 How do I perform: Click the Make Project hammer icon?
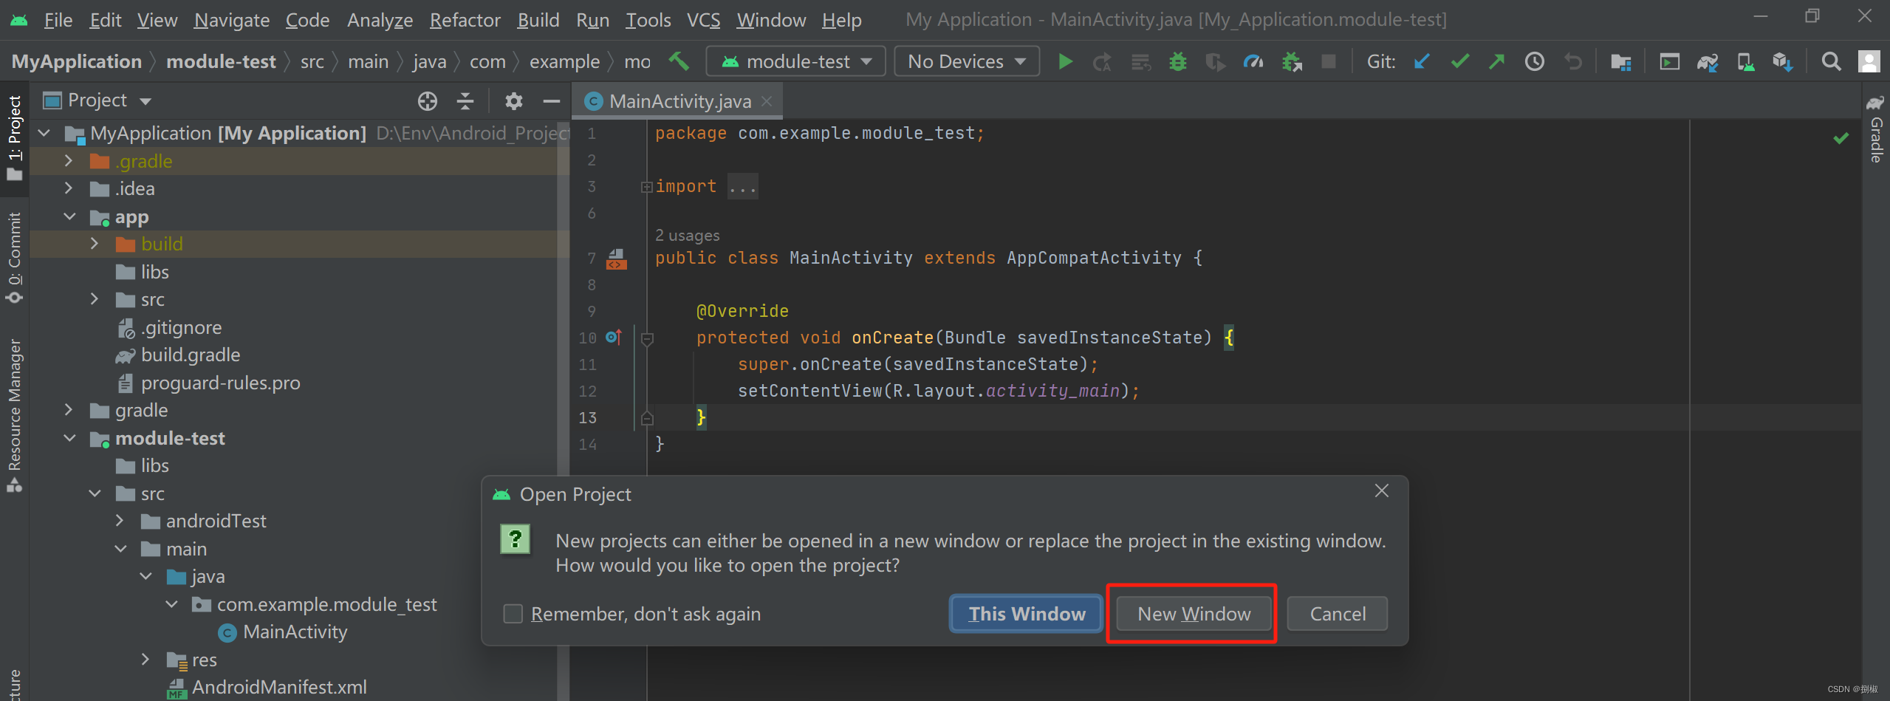(679, 61)
